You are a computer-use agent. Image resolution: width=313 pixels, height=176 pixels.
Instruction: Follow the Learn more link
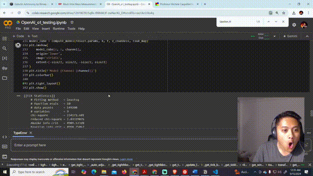pyautogui.click(x=126, y=159)
